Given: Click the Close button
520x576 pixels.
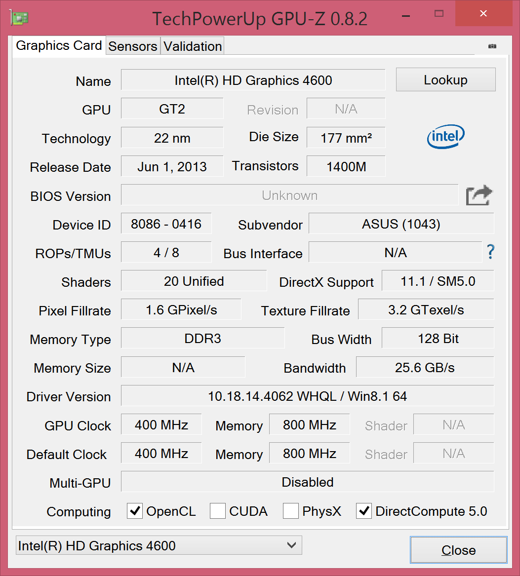Looking at the screenshot, I should point(458,550).
